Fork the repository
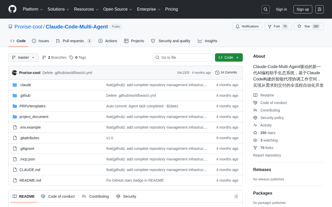The image size is (332, 207). tap(278, 26)
